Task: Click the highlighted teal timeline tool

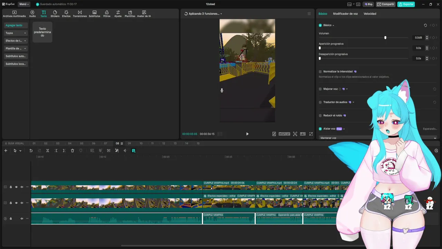Action: click(134, 150)
